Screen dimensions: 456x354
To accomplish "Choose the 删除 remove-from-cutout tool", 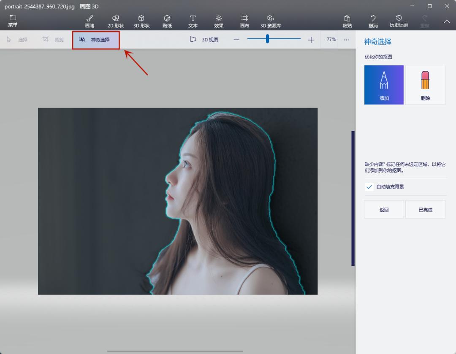I will click(425, 85).
